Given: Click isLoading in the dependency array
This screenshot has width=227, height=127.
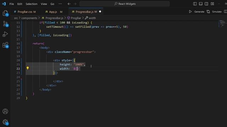Looking at the screenshot, I should pos(61,35).
